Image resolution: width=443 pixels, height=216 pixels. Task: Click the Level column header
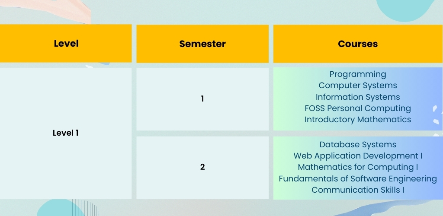point(66,44)
